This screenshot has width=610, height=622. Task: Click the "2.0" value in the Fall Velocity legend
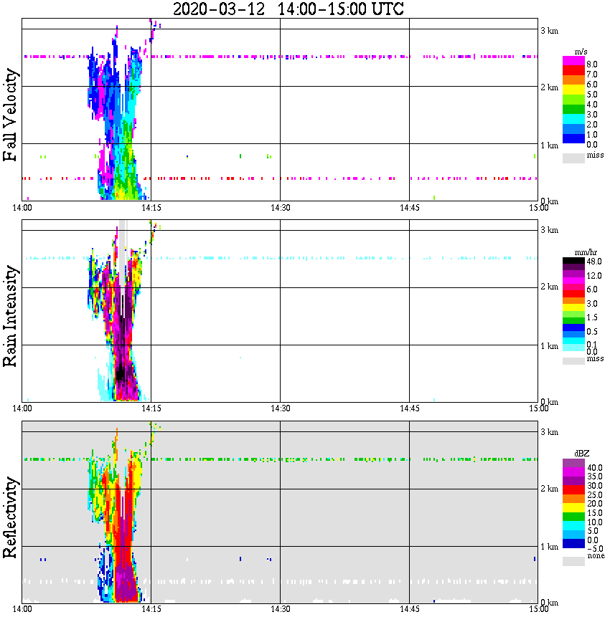click(592, 125)
